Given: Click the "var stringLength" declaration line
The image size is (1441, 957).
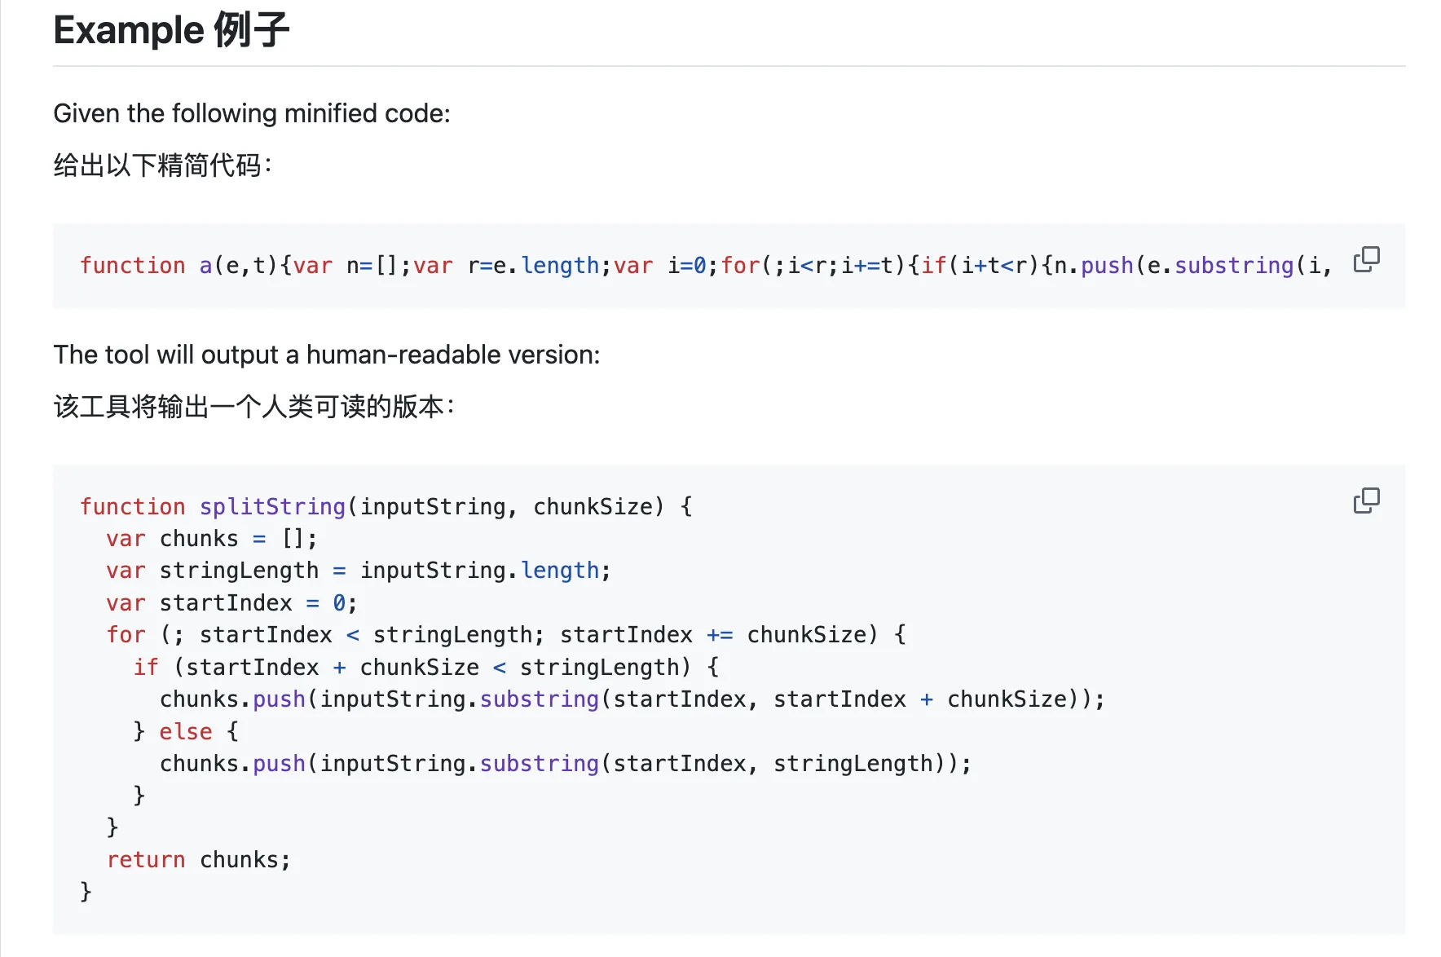Looking at the screenshot, I should (x=358, y=571).
